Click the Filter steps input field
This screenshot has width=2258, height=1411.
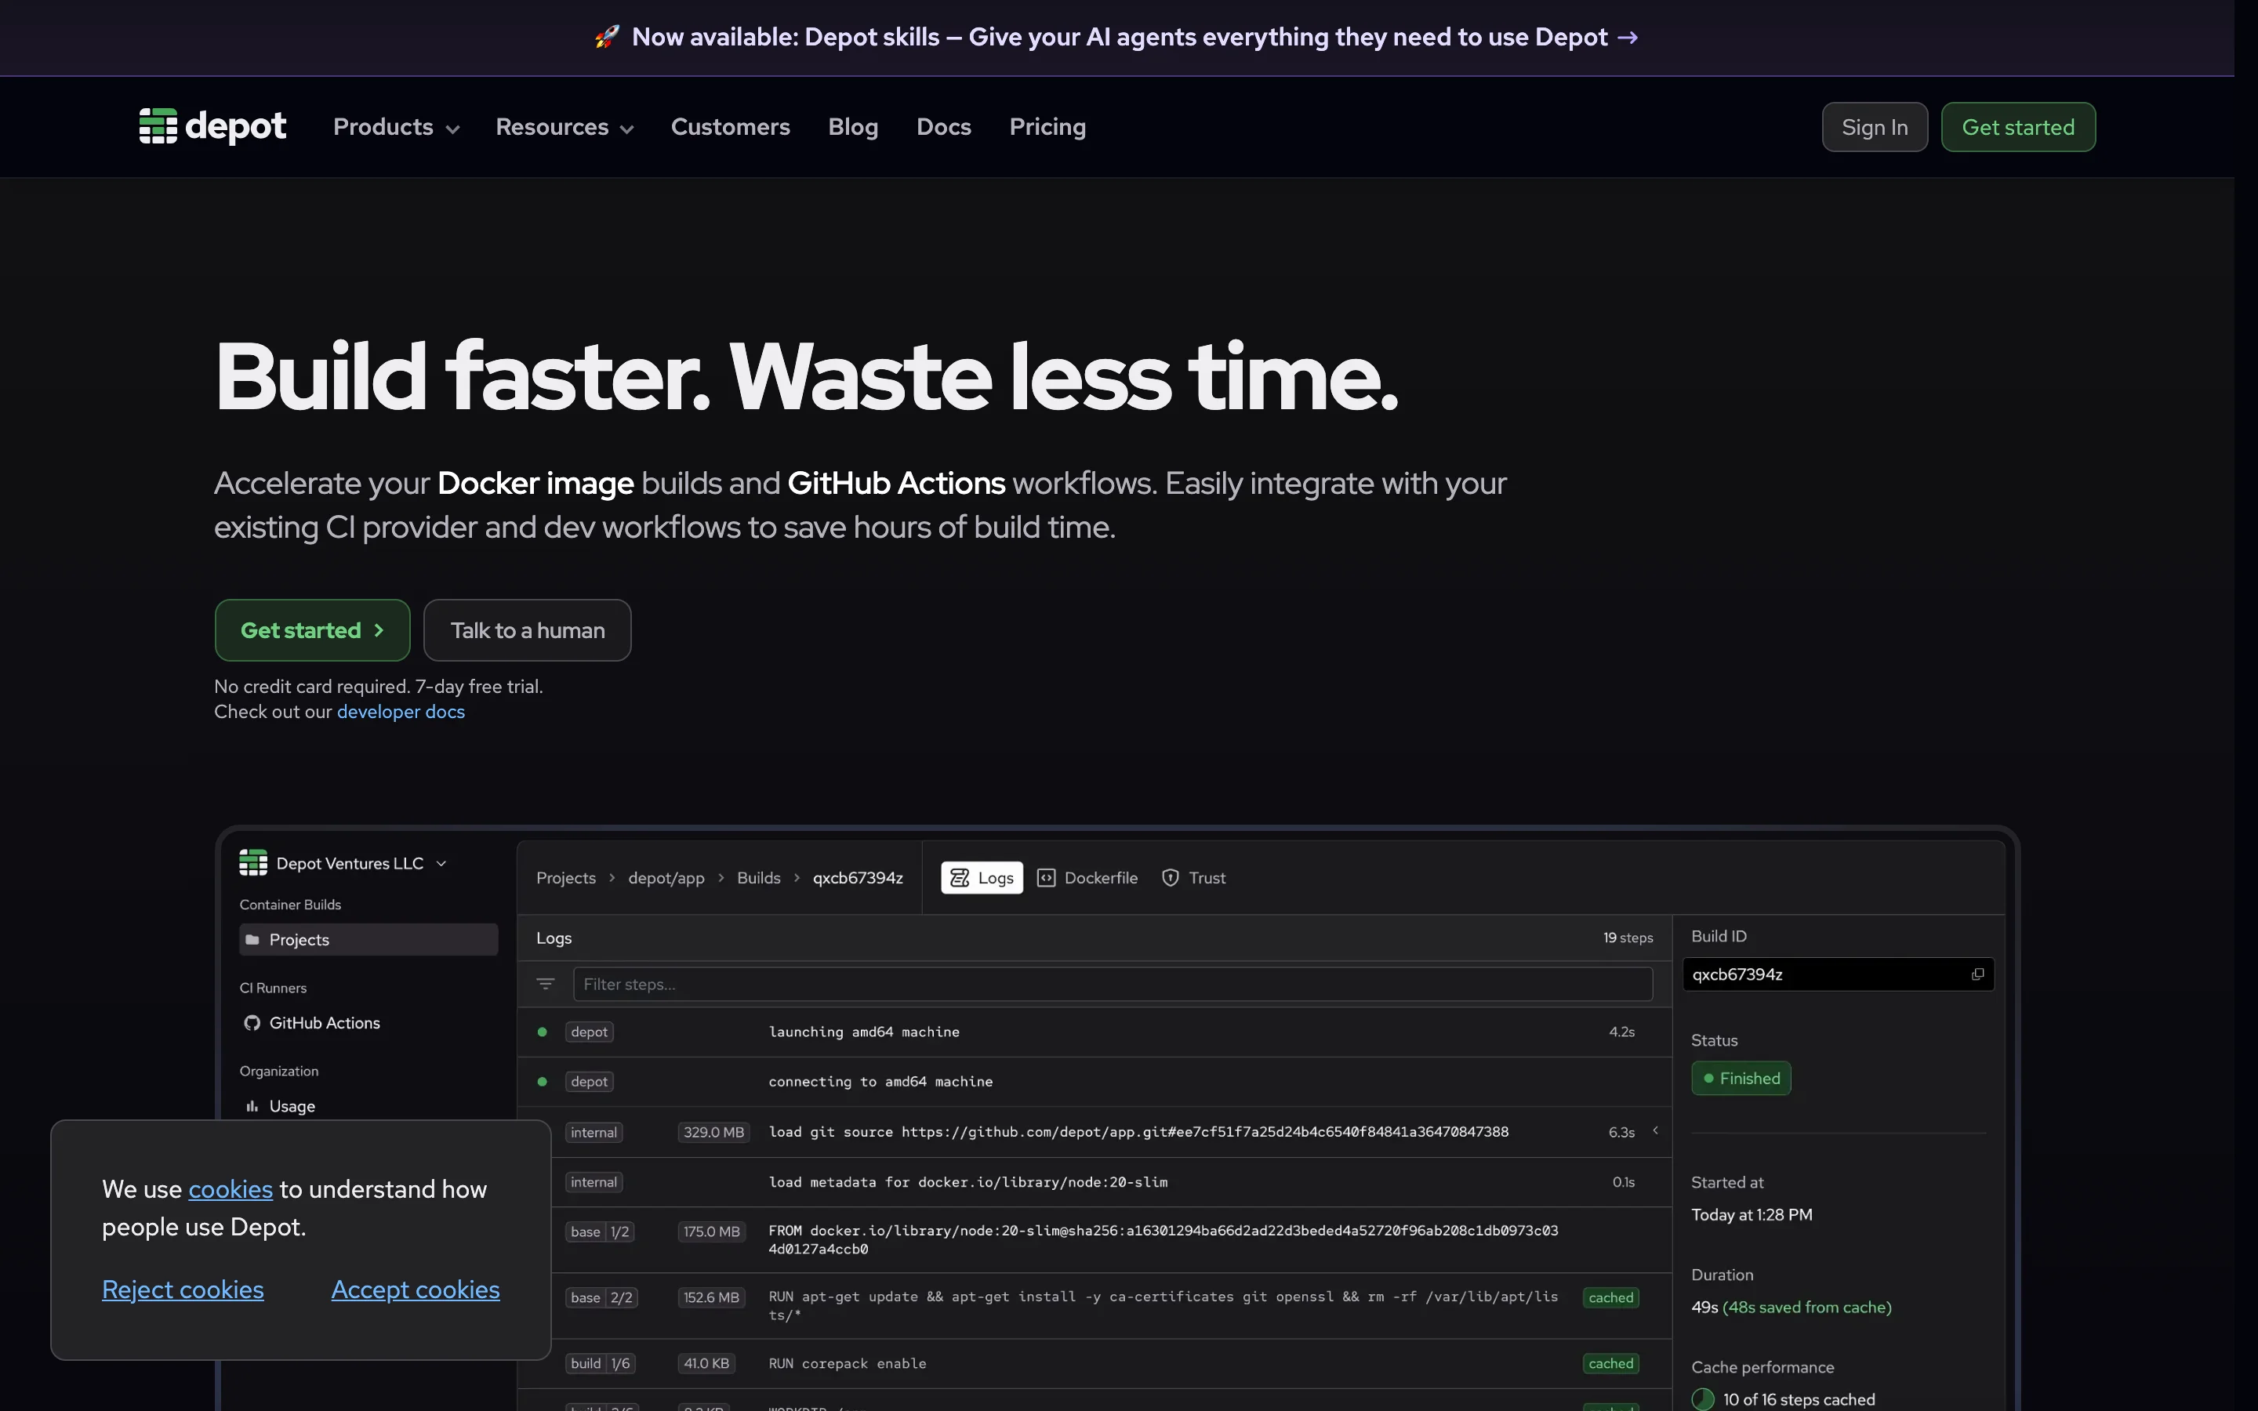1113,985
